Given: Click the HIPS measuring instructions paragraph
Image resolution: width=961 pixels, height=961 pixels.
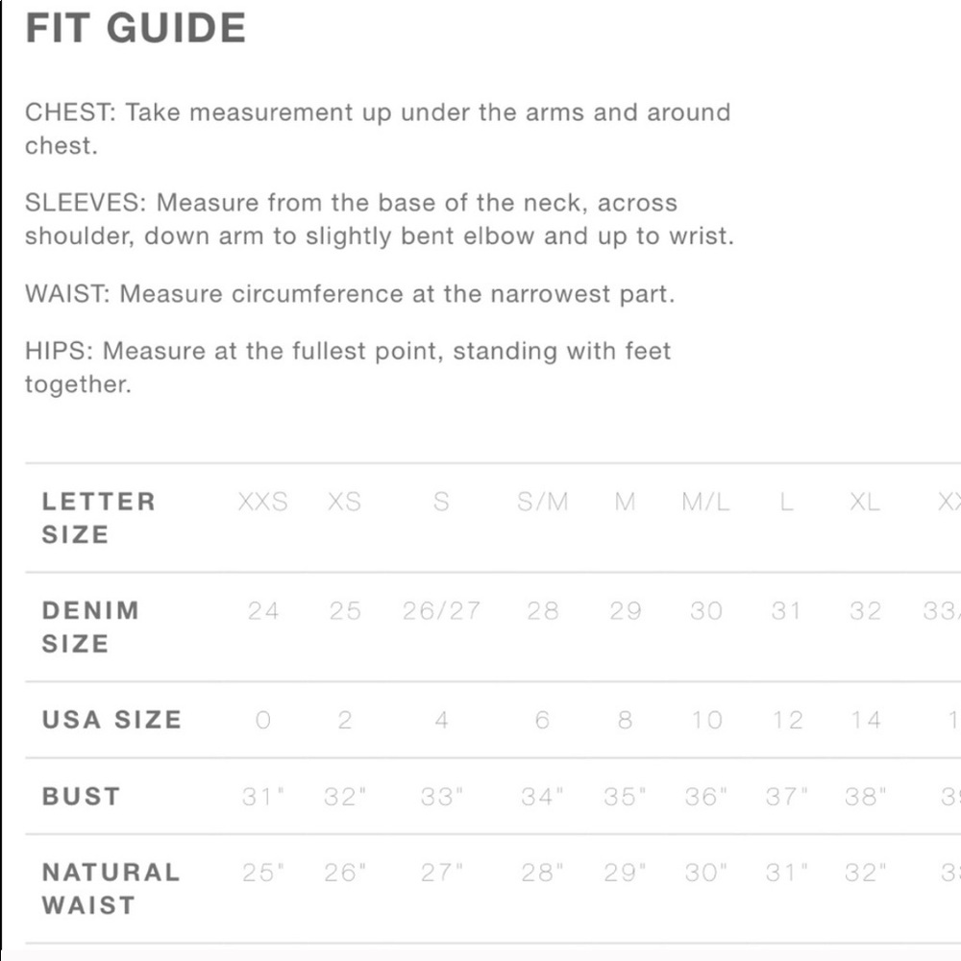Looking at the screenshot, I should click(x=348, y=368).
